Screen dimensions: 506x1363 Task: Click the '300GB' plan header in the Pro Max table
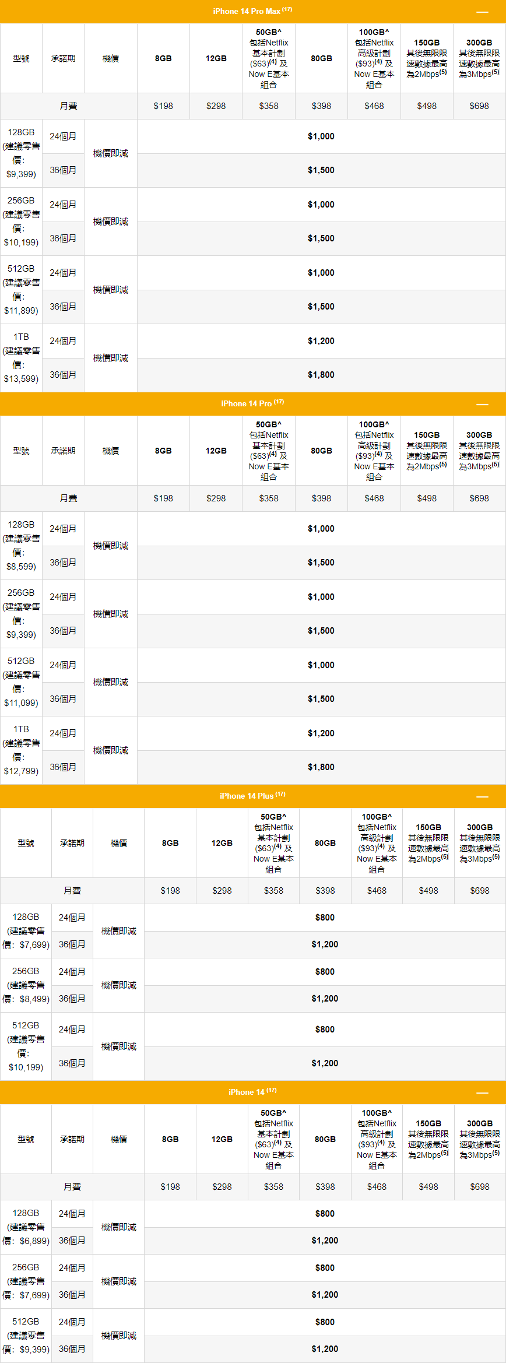coord(479,58)
